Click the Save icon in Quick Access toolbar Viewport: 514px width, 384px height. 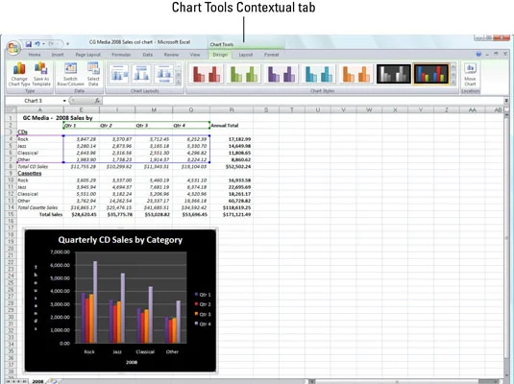pyautogui.click(x=29, y=44)
